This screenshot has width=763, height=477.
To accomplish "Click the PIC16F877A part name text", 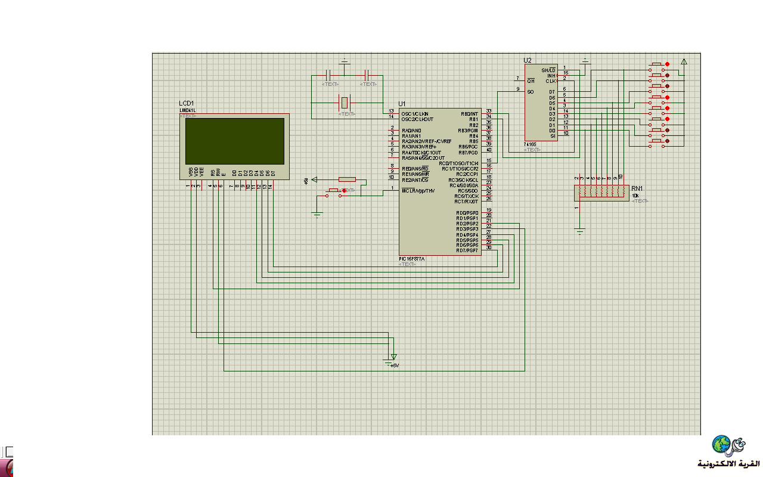I will pyautogui.click(x=412, y=259).
